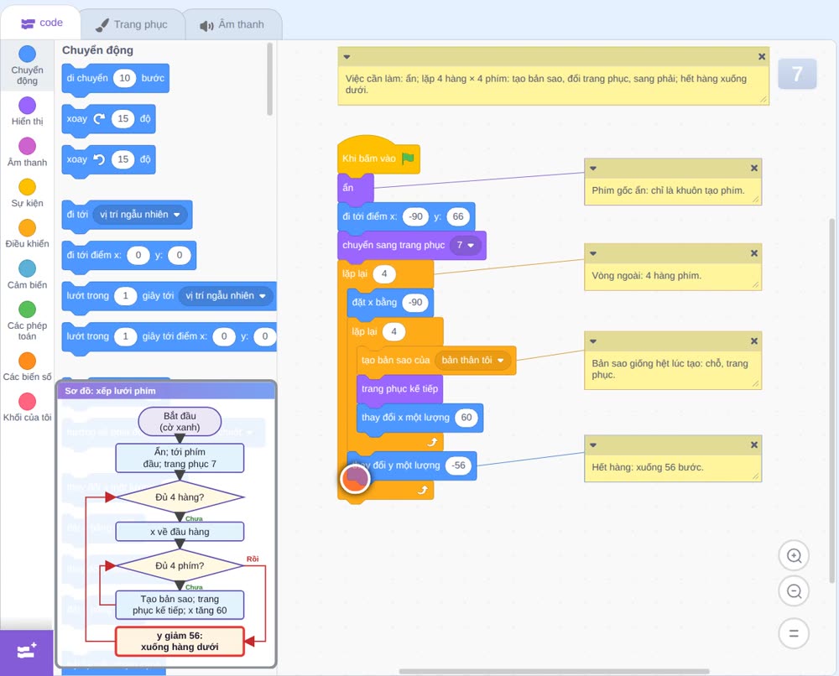Open the costume number 7 dropdown
The image size is (839, 676).
466,245
